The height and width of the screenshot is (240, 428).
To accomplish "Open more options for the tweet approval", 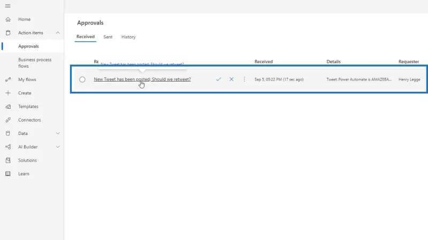I will point(244,79).
